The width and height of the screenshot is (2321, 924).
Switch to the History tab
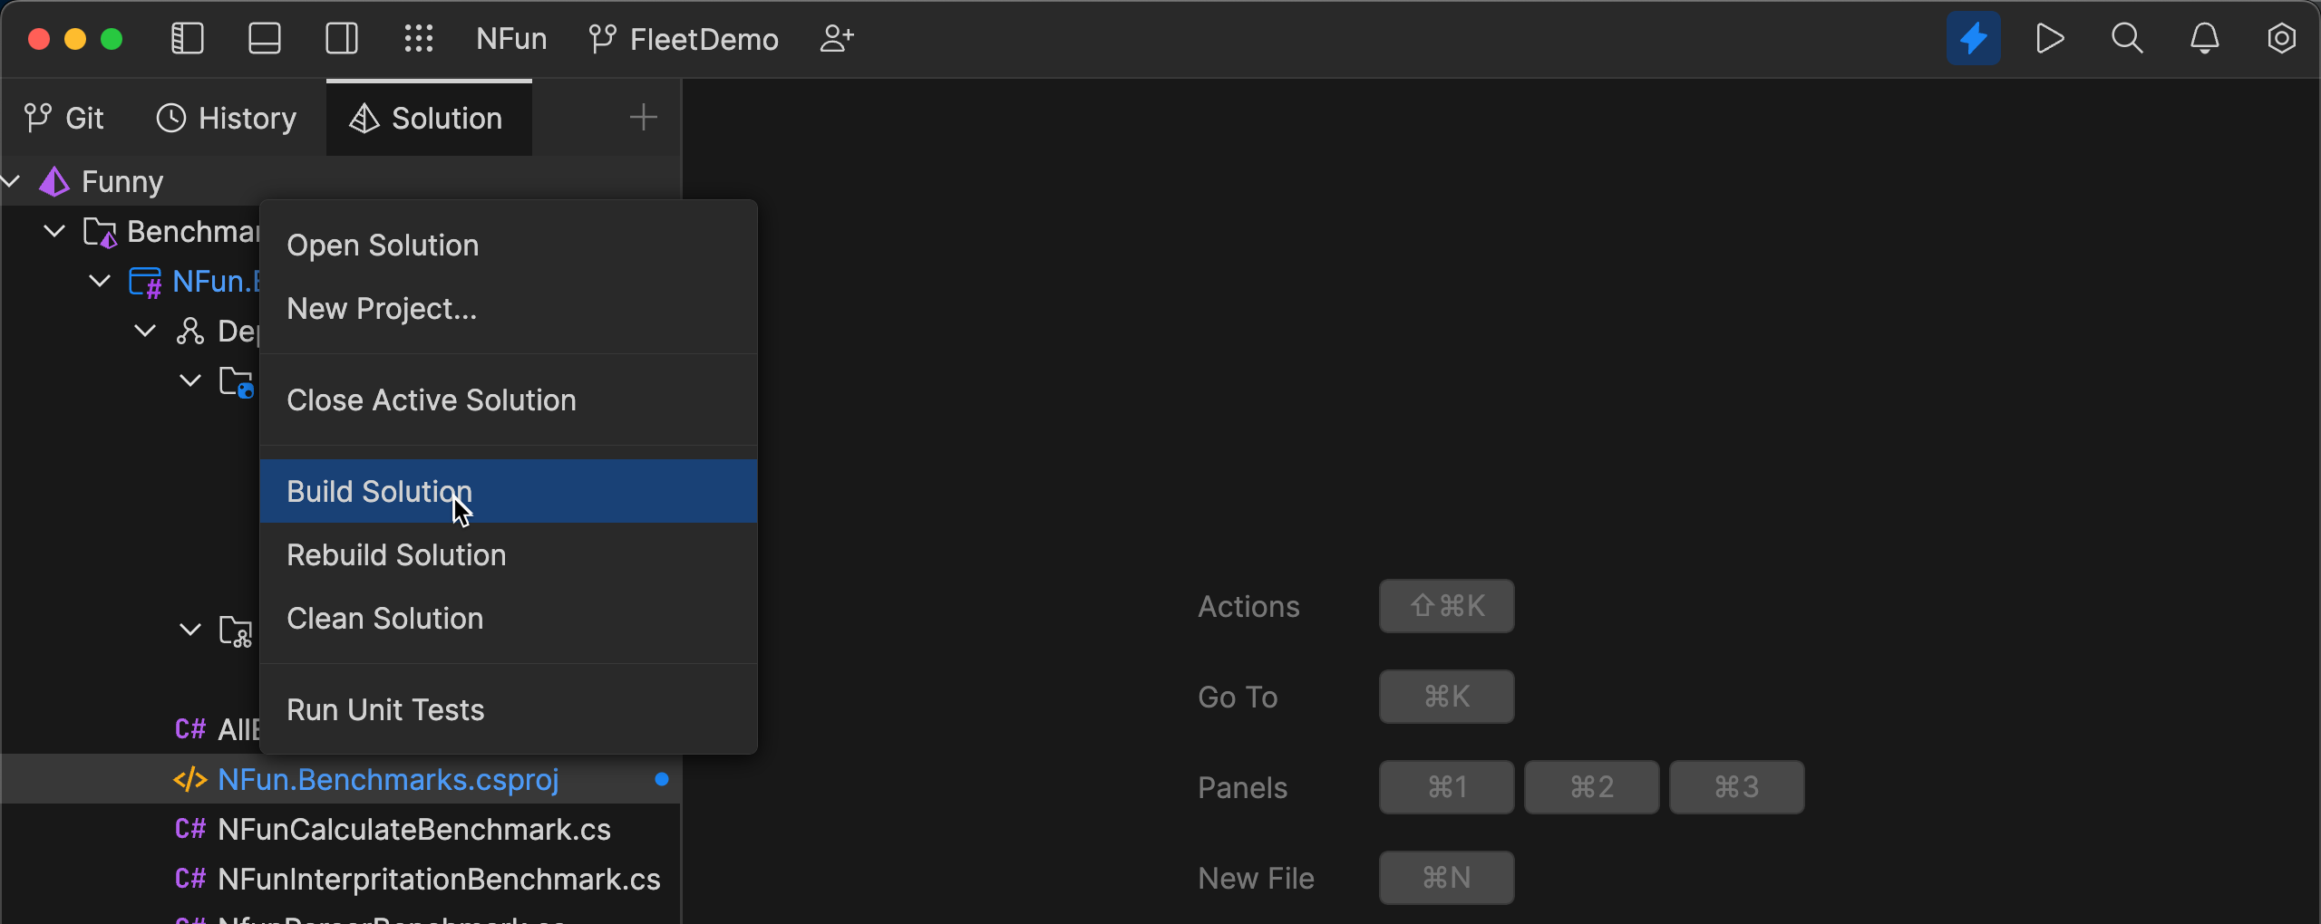click(x=227, y=118)
